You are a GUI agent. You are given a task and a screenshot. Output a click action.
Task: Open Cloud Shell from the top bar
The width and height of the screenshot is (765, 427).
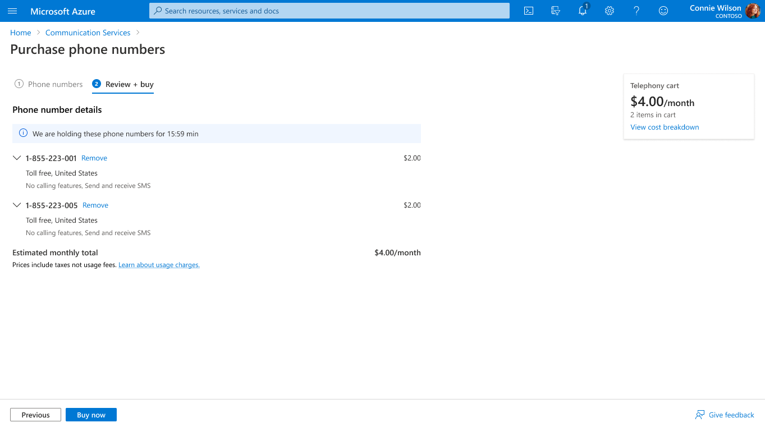[x=528, y=11]
